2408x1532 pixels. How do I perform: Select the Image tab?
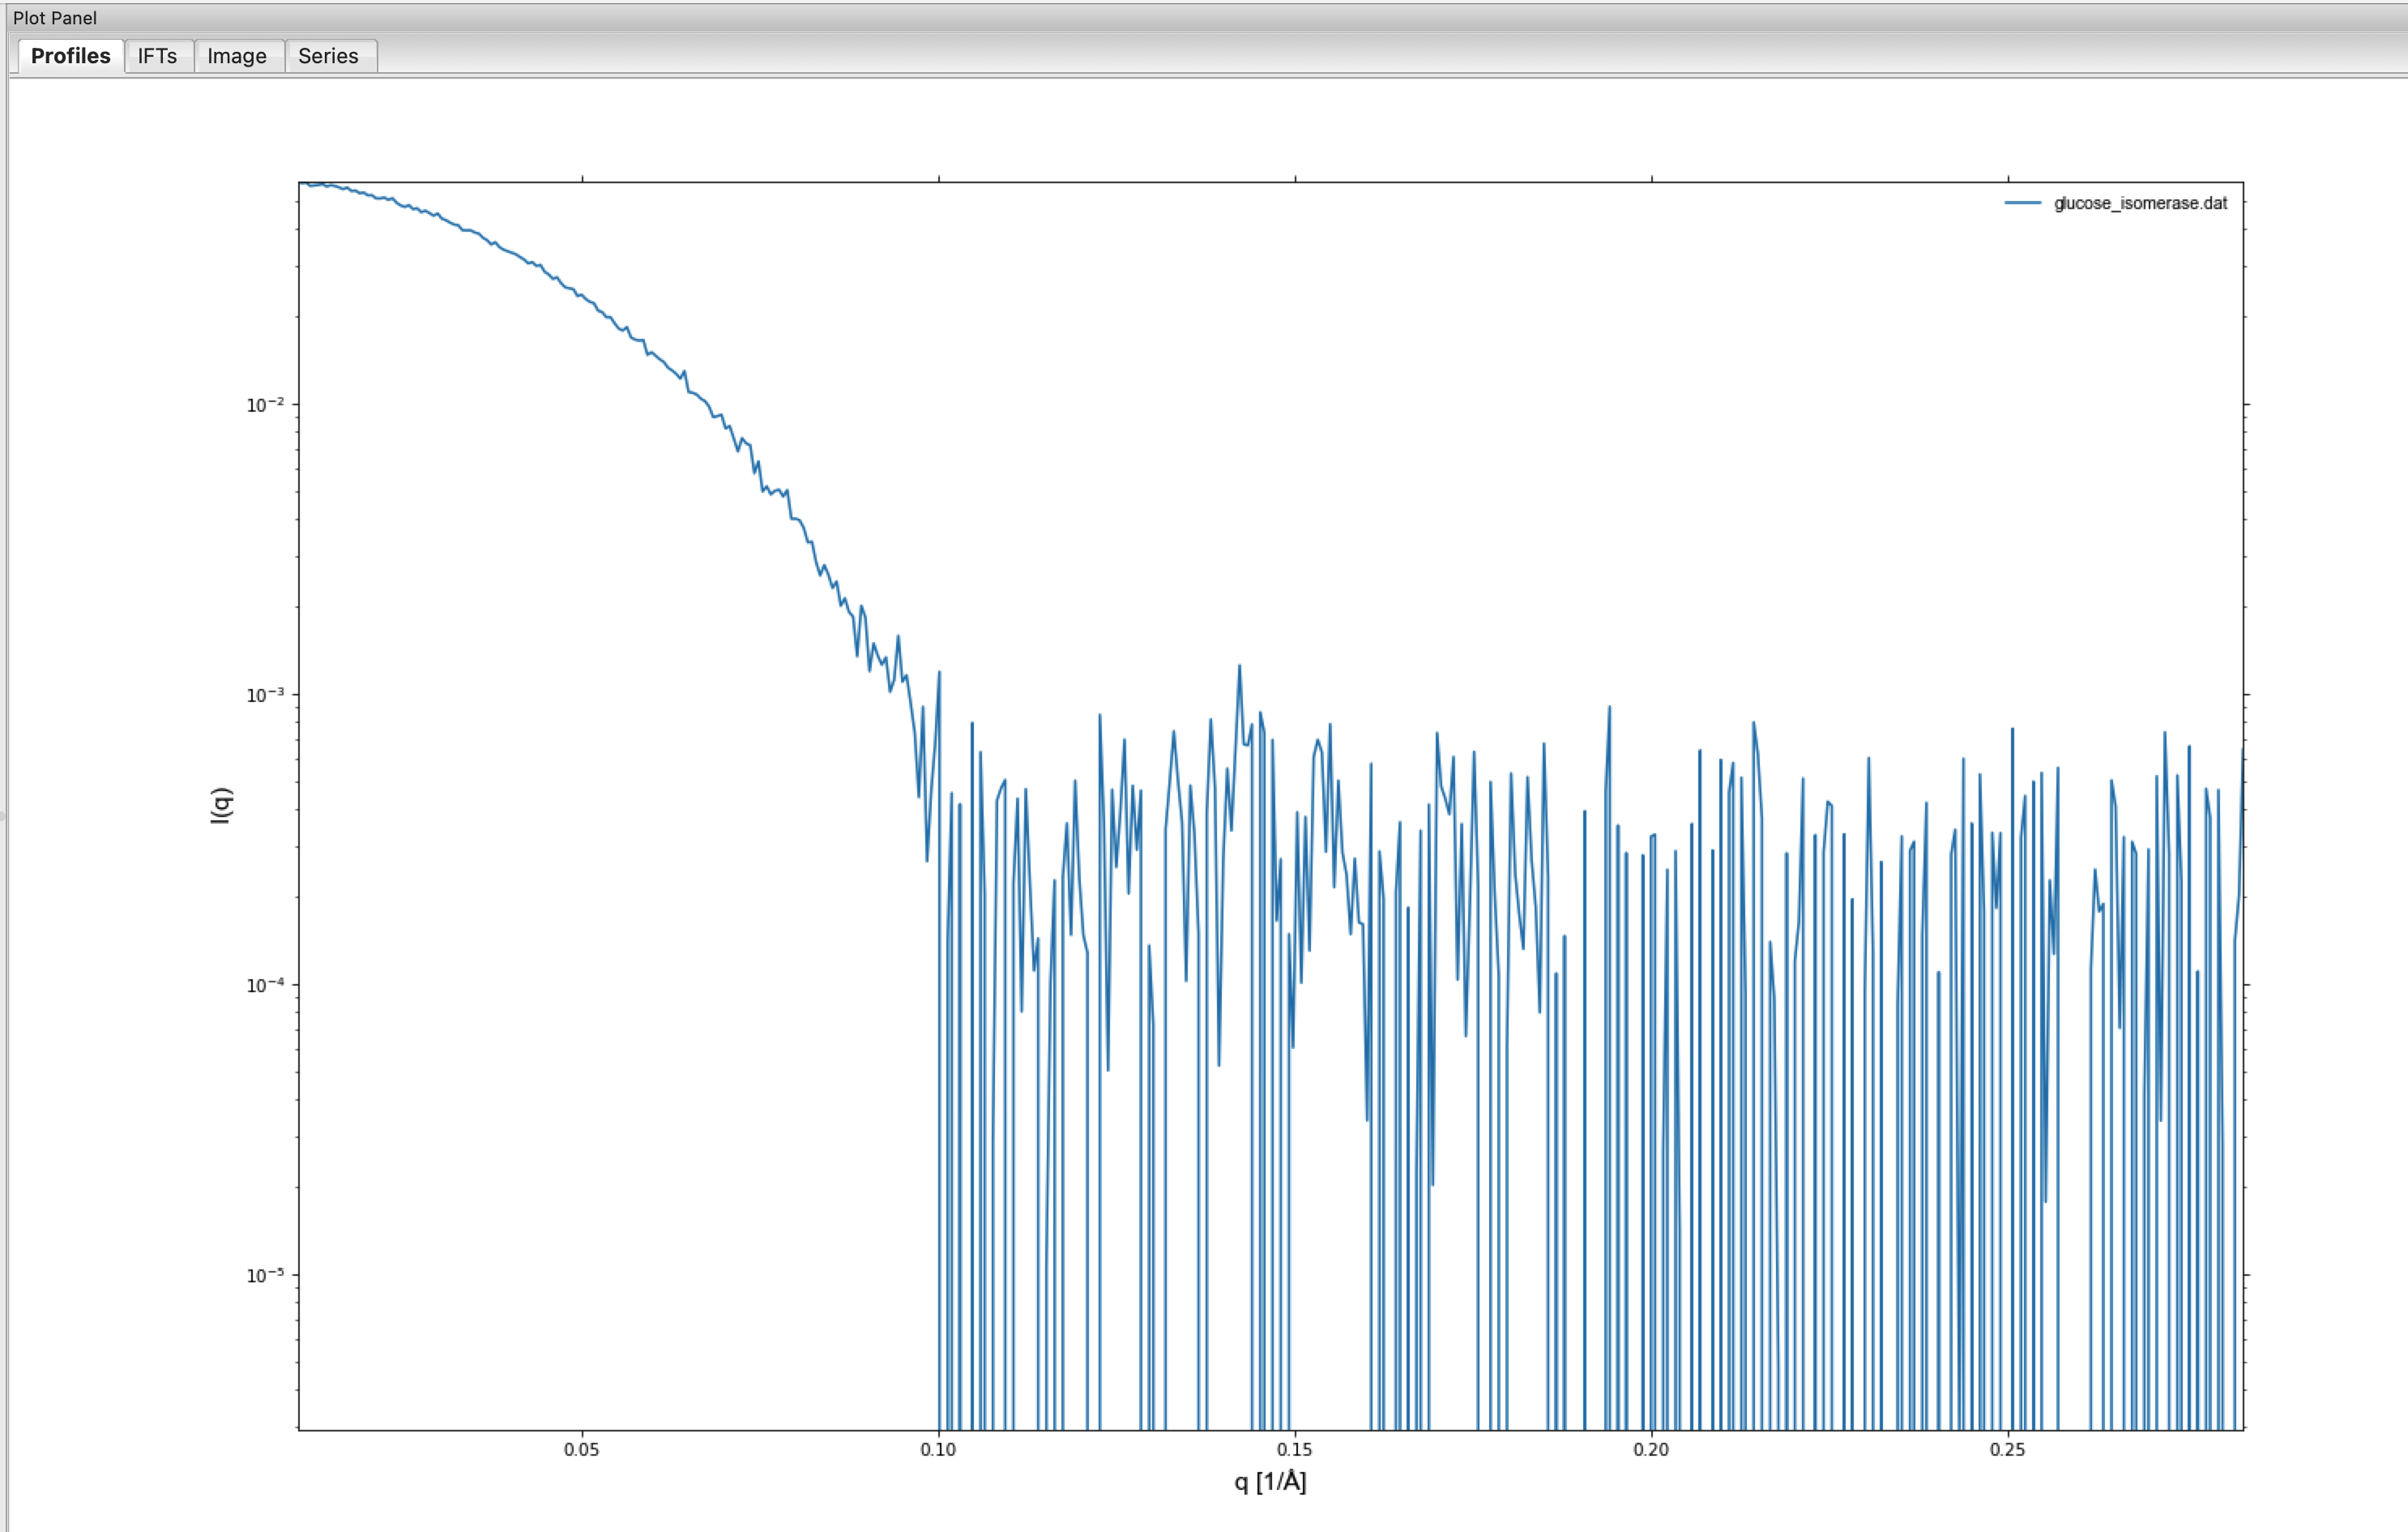pos(237,56)
